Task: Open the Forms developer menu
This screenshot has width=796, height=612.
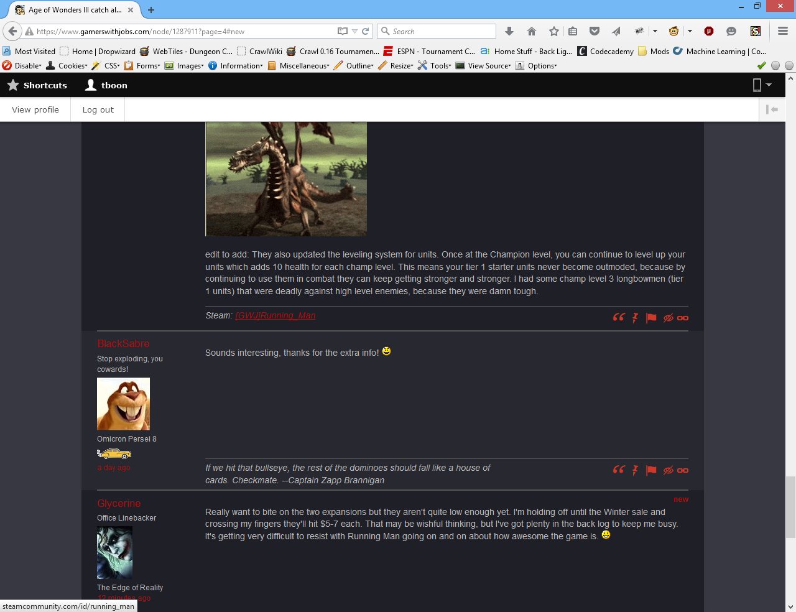Action: pos(142,65)
